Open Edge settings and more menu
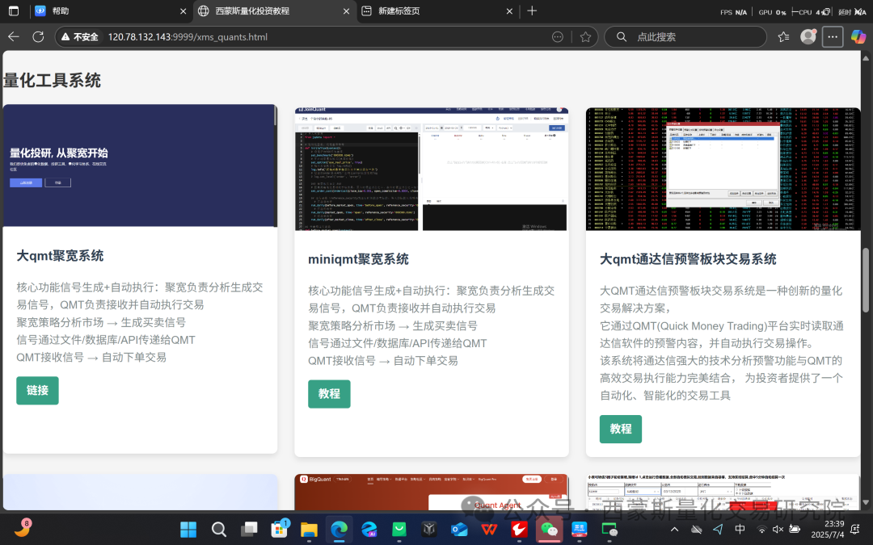 [833, 36]
